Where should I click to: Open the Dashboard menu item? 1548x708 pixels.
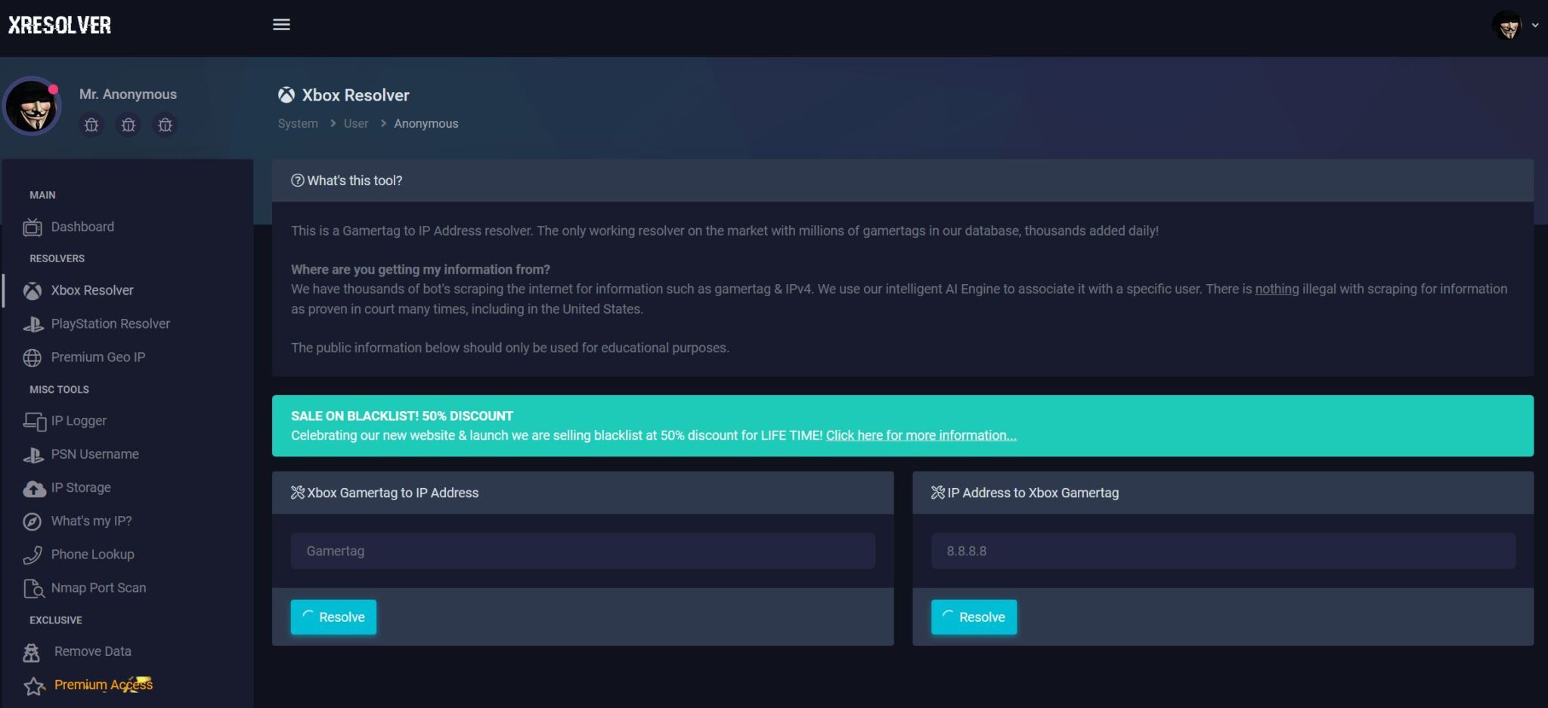click(82, 227)
